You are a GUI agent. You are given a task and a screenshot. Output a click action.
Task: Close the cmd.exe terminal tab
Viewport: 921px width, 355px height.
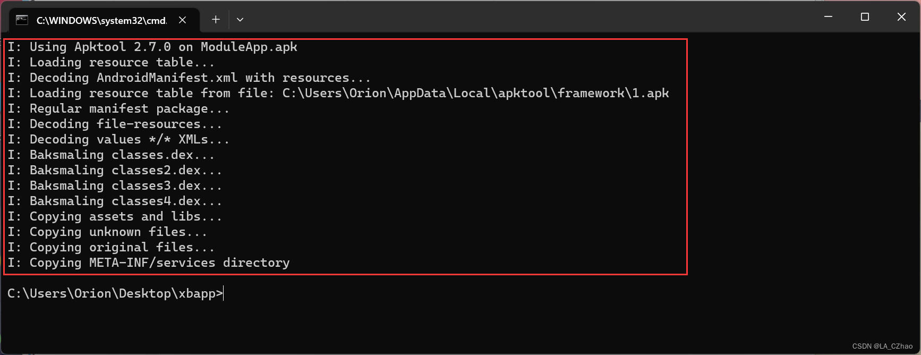point(182,20)
